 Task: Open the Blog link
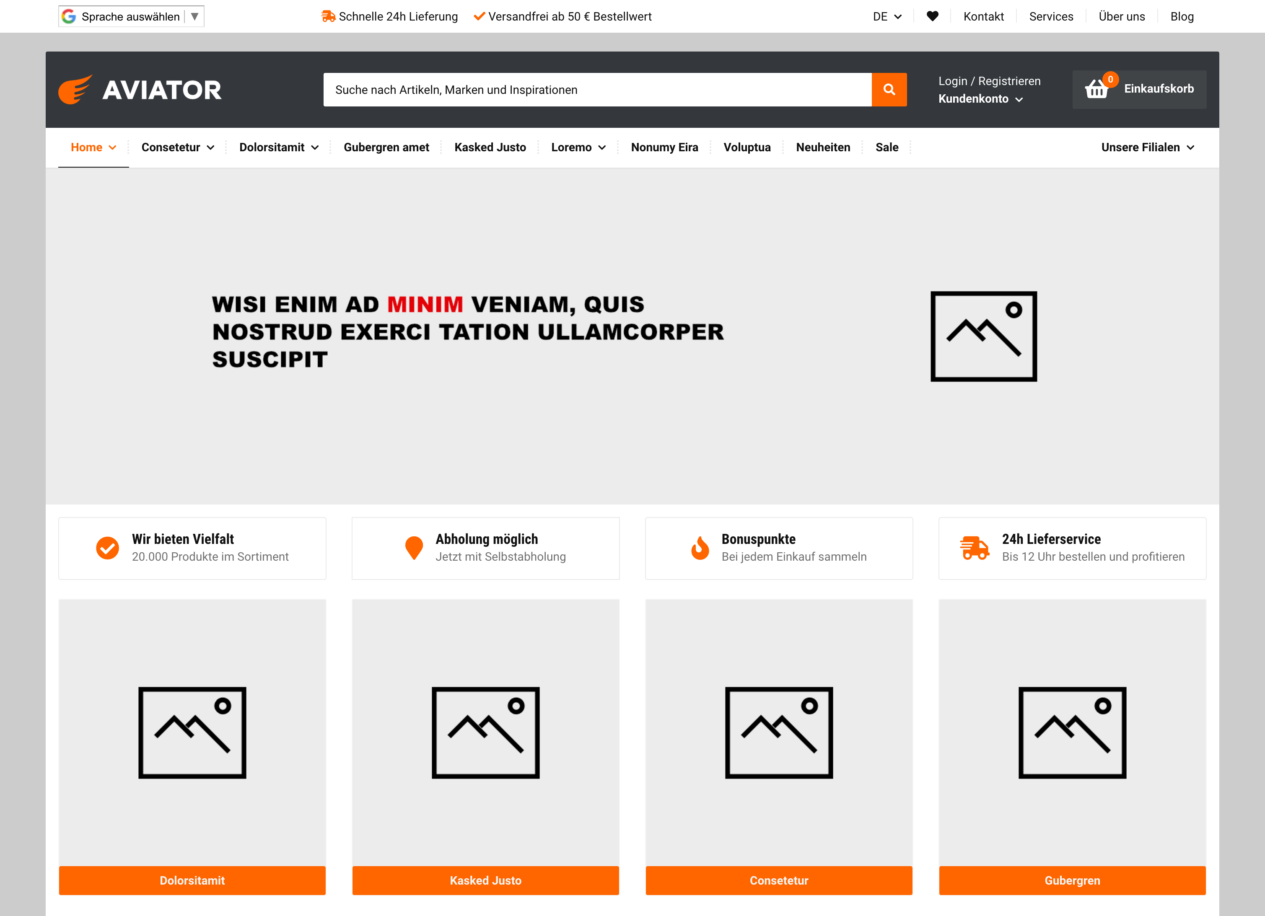tap(1182, 17)
